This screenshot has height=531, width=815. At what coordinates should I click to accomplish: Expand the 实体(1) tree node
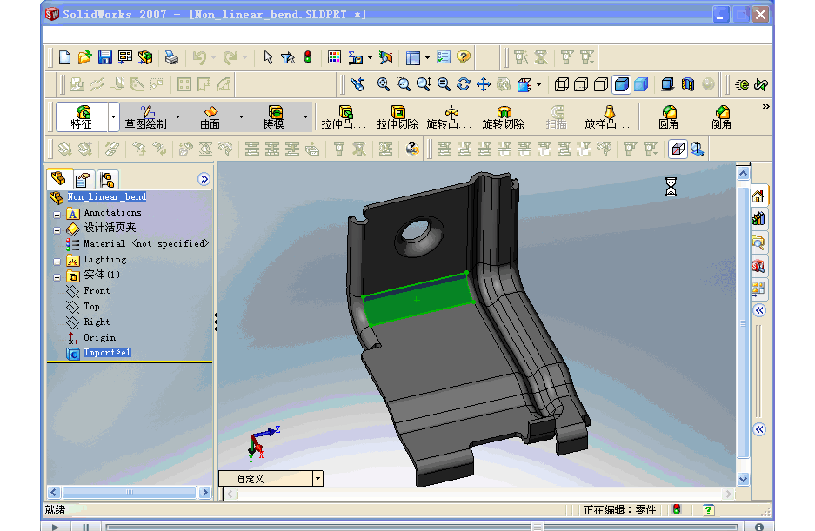point(57,277)
